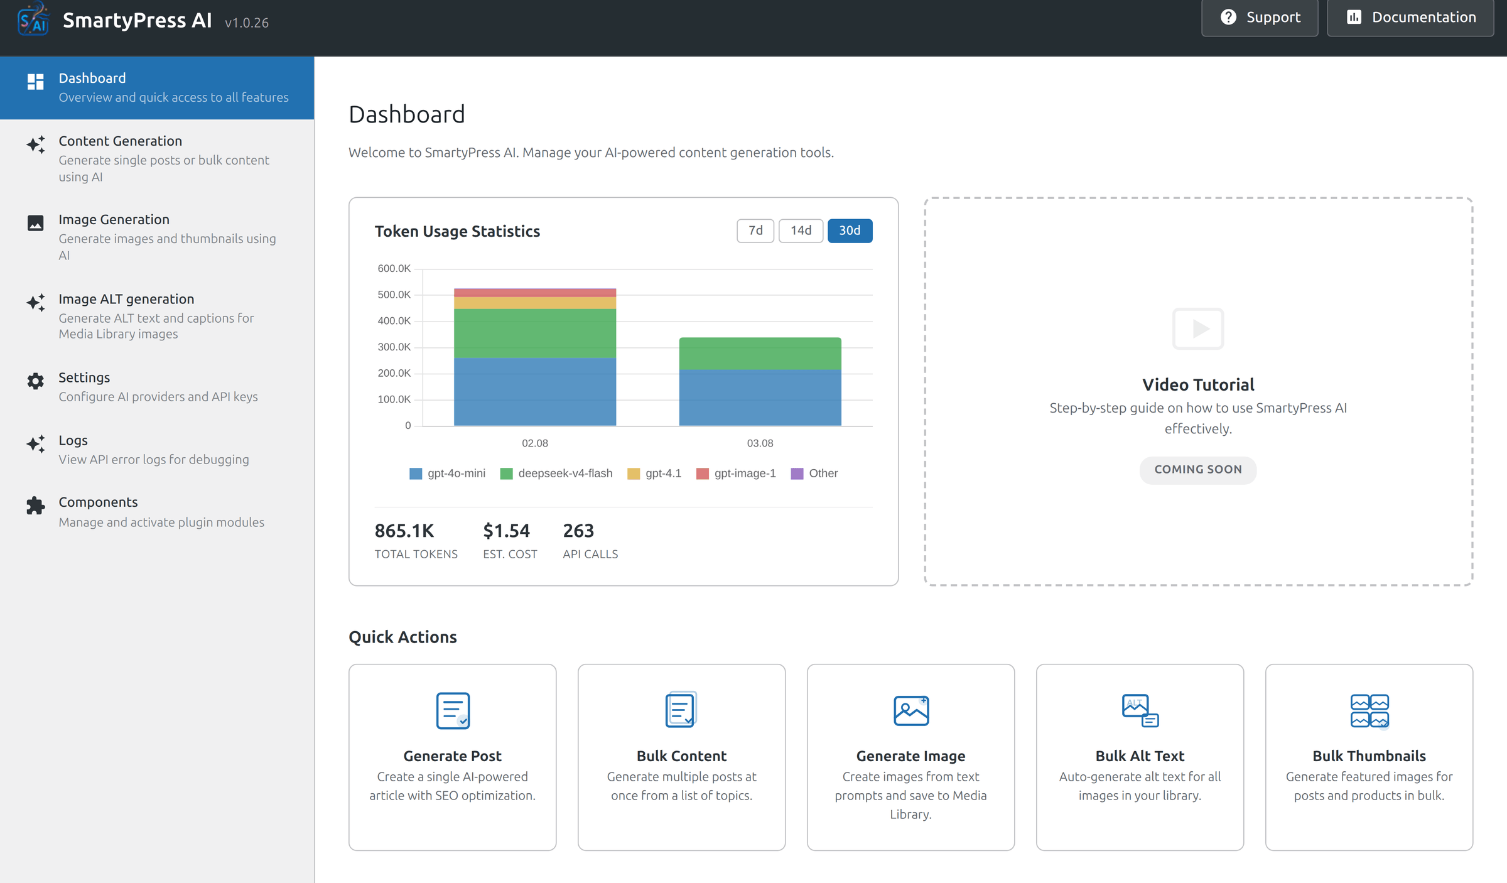
Task: Click the Image ALT generation sparkle icon
Action: 36,303
